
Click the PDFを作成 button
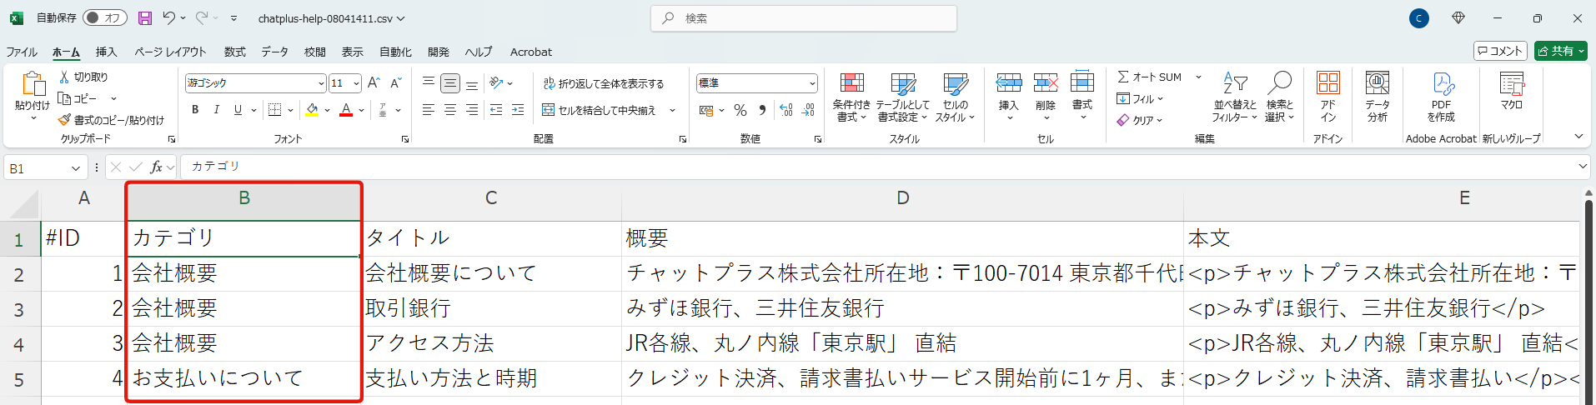tap(1442, 97)
